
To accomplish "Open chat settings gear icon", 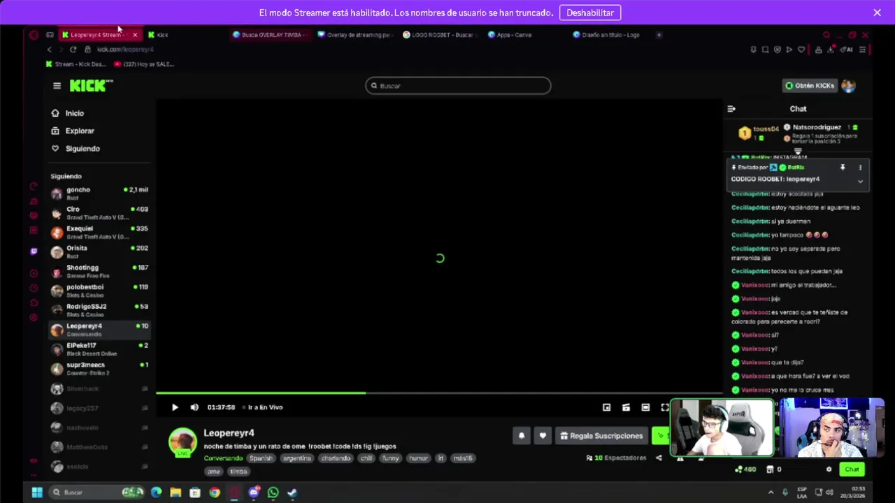I will 829,469.
